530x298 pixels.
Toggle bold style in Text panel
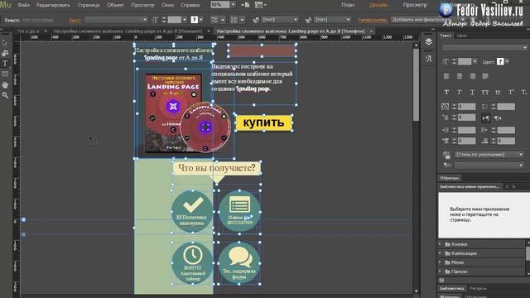[446, 92]
